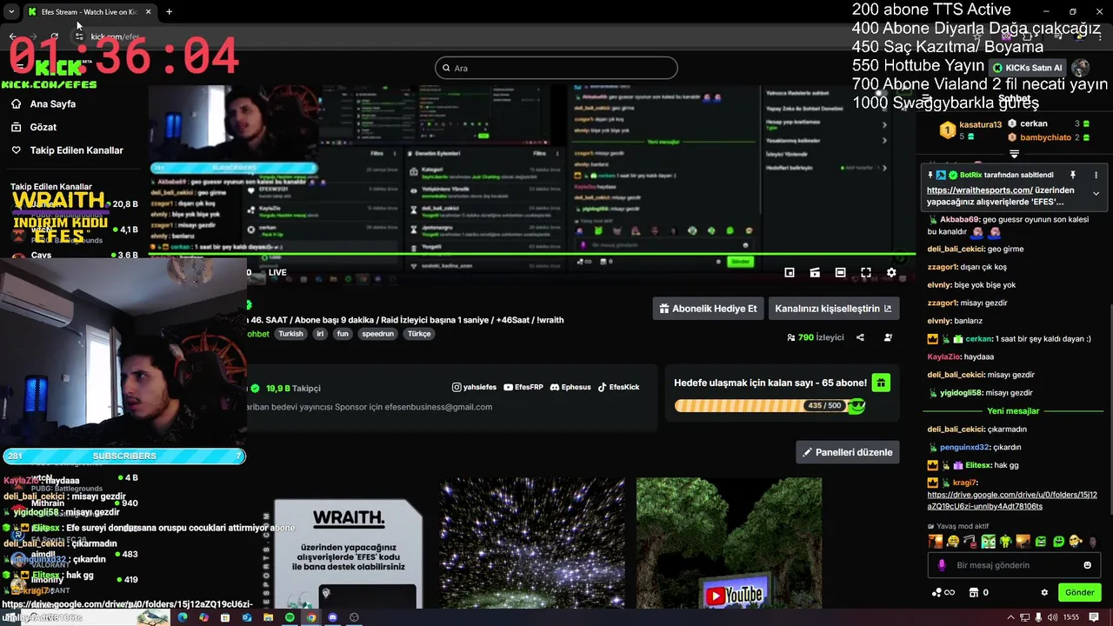Show hidden system tray icons
This screenshot has width=1113, height=626.
click(1011, 617)
